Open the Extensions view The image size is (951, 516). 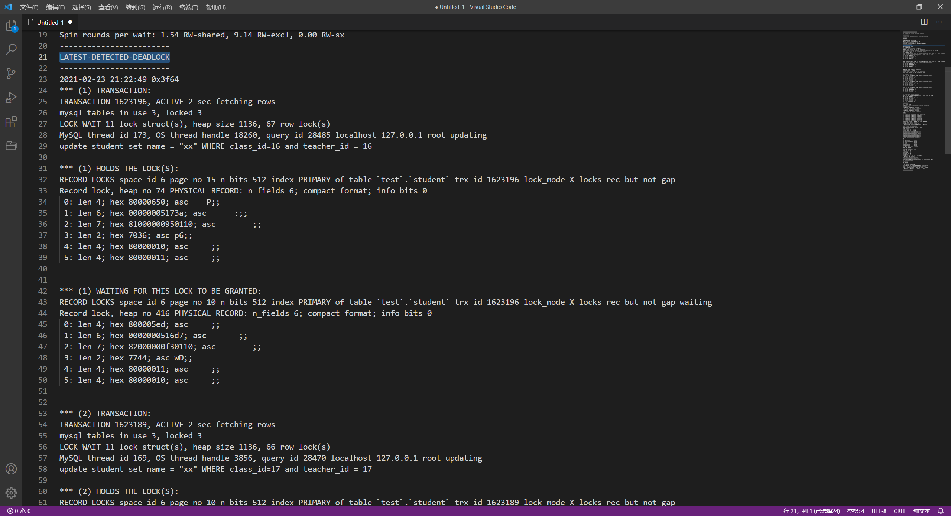point(11,122)
